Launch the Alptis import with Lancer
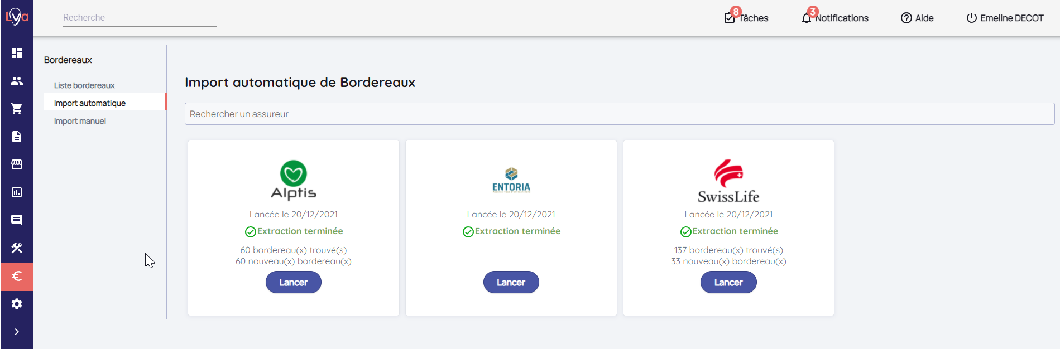Image resolution: width=1060 pixels, height=349 pixels. coord(293,282)
